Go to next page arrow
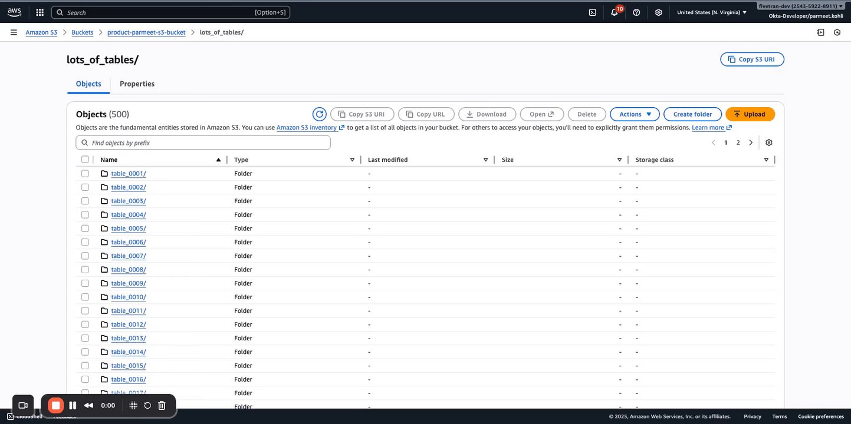Image resolution: width=851 pixels, height=424 pixels. point(751,143)
